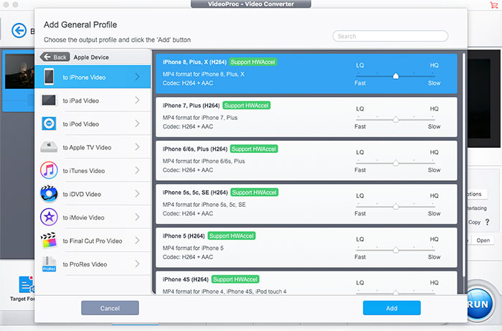
Task: Expand the to Apple TV Video chevron
Action: [x=138, y=146]
